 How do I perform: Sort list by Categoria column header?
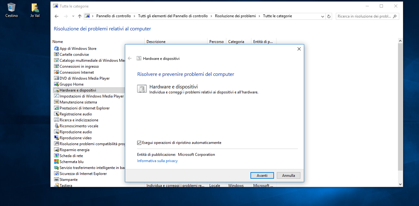tap(239, 42)
